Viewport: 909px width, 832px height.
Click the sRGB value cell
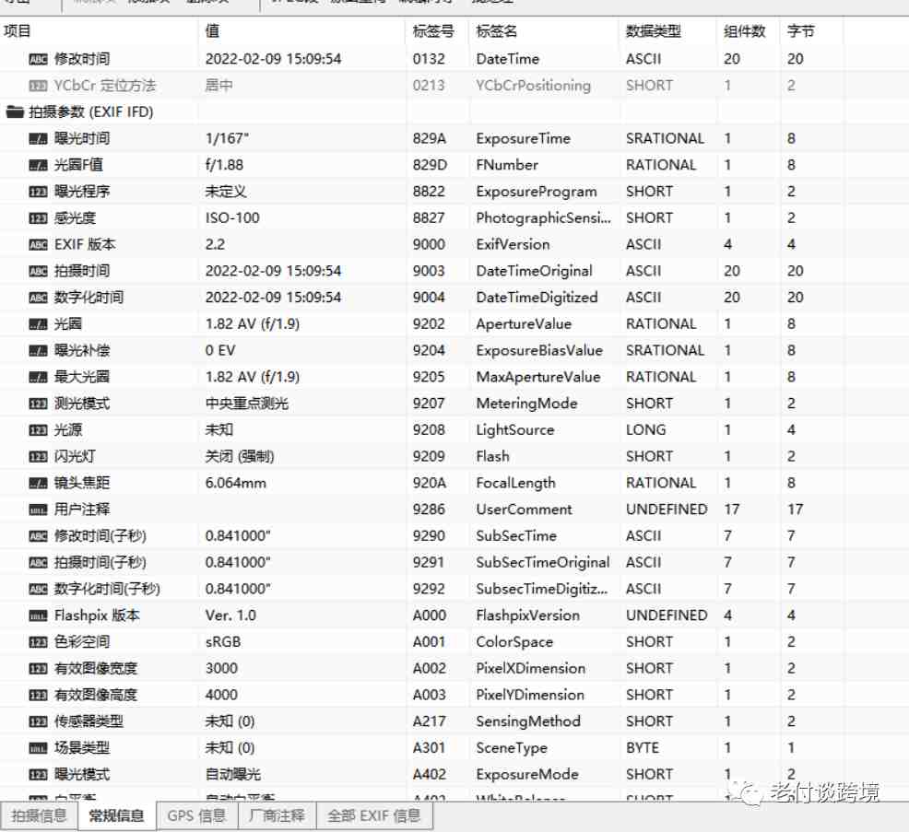pyautogui.click(x=223, y=642)
